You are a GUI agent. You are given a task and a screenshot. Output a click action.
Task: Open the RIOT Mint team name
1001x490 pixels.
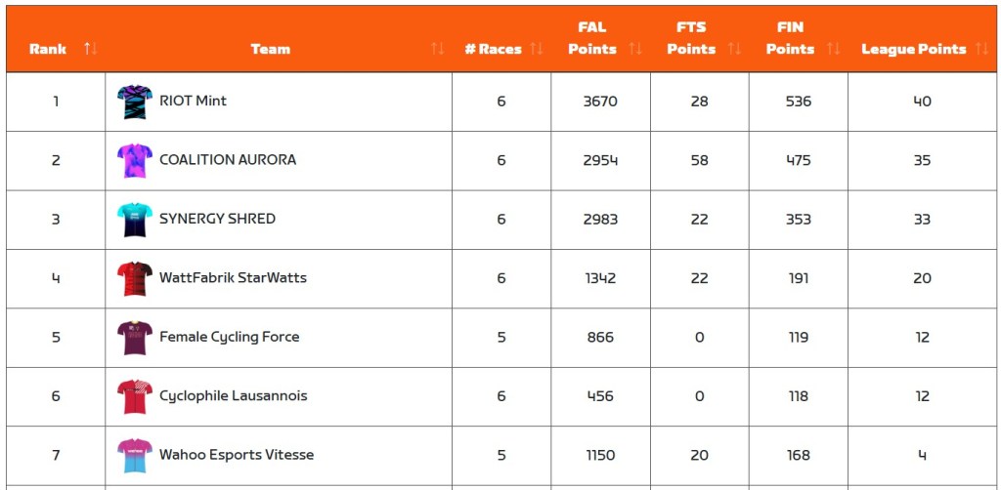(x=193, y=101)
